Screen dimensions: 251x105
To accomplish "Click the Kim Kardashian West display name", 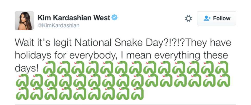I will pyautogui.click(x=74, y=18).
